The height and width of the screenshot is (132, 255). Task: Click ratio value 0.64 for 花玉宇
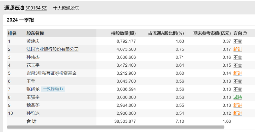tap(180, 65)
